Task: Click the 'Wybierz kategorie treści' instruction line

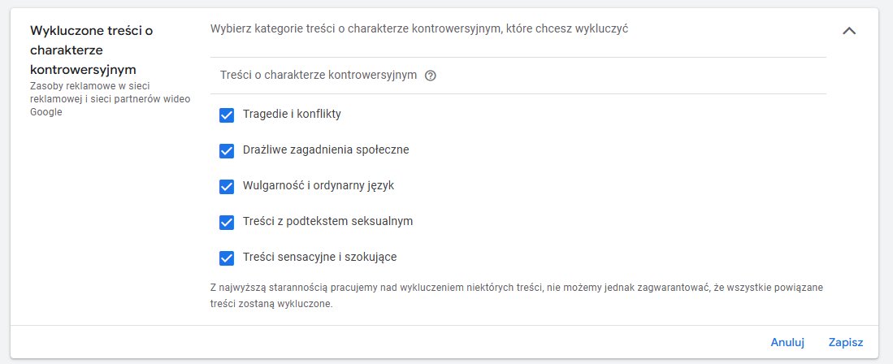Action: point(419,28)
